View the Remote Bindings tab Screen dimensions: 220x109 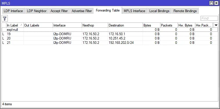pyautogui.click(x=185, y=11)
